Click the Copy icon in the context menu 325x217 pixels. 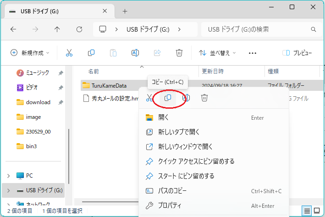(x=168, y=98)
